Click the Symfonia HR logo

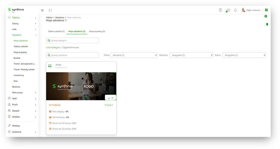click(x=16, y=10)
